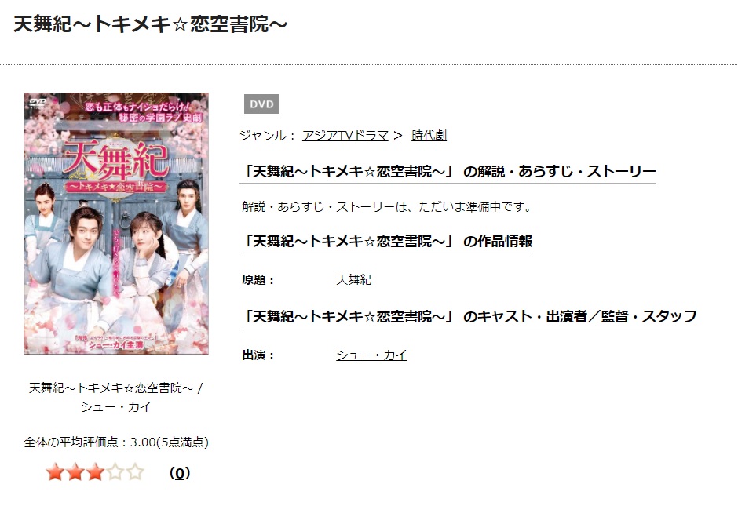Click the 出演 label
Screen dimensions: 738x517
click(x=258, y=355)
